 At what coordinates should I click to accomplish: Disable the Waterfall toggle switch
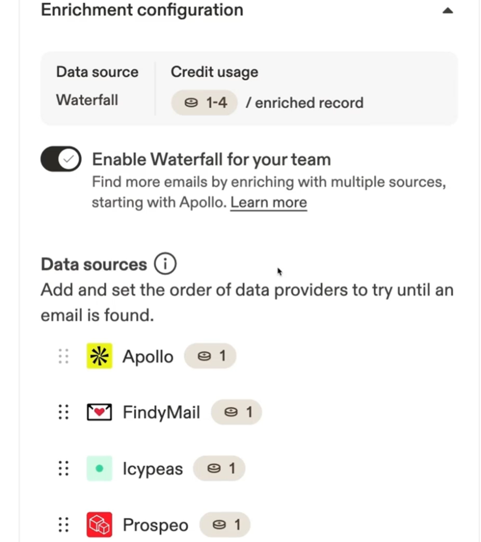point(61,159)
